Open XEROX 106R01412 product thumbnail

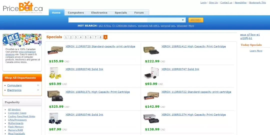click(151, 50)
